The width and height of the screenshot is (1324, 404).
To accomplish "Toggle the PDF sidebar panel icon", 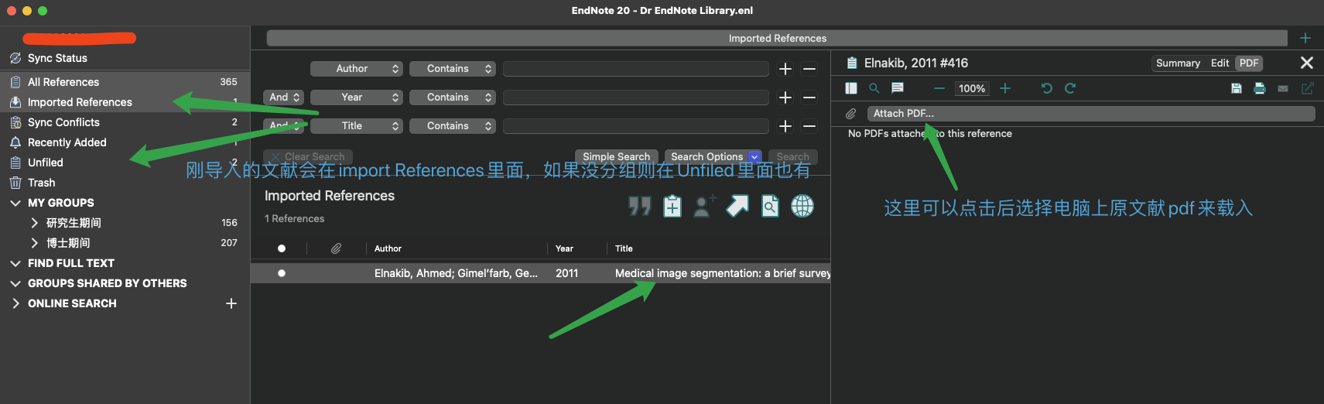I will pyautogui.click(x=851, y=88).
